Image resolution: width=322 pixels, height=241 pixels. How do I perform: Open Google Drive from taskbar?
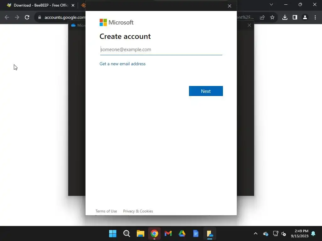pyautogui.click(x=182, y=233)
